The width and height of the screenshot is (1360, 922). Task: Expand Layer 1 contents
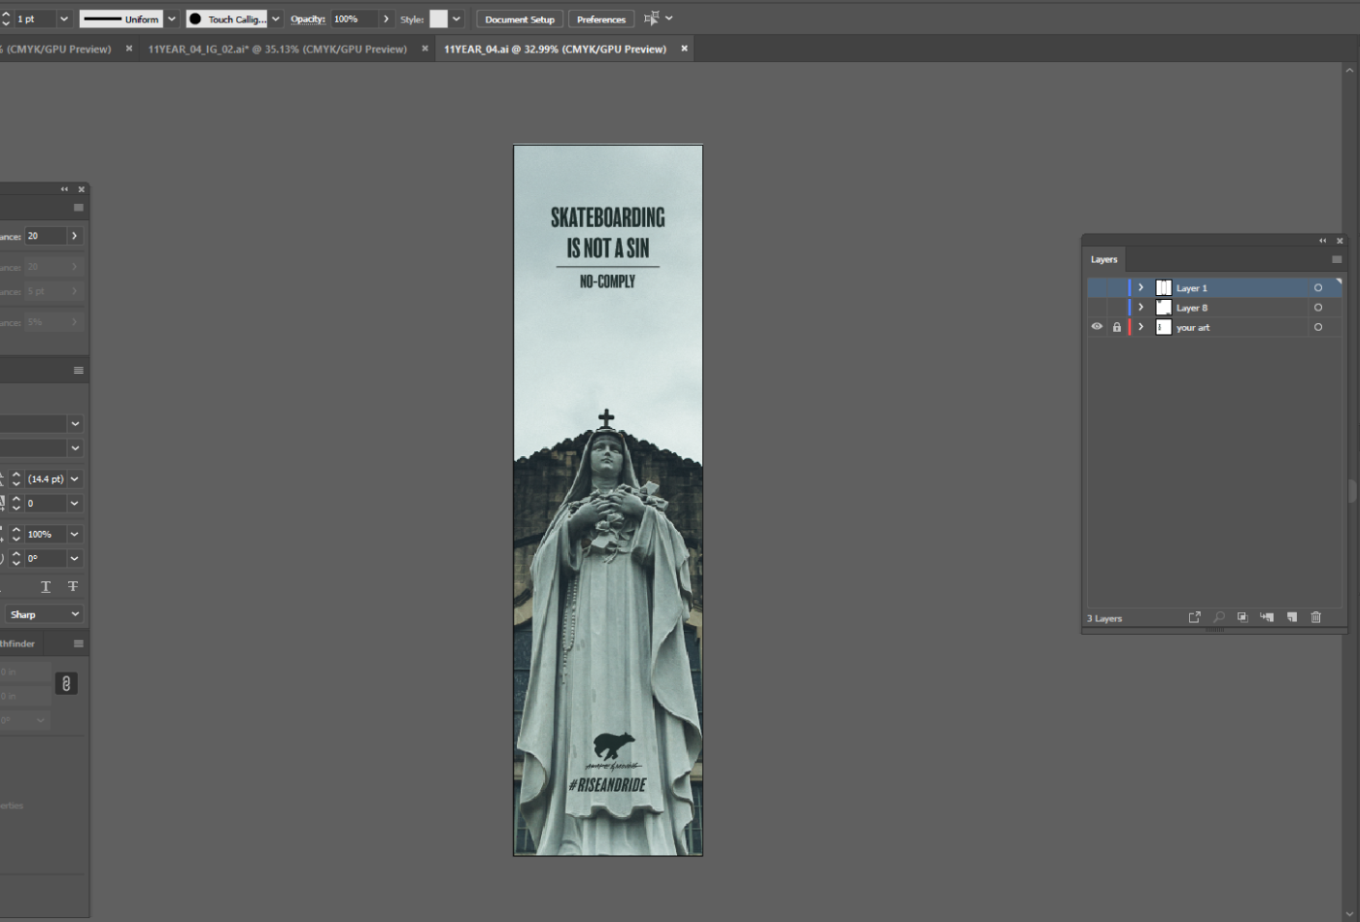[x=1141, y=287]
